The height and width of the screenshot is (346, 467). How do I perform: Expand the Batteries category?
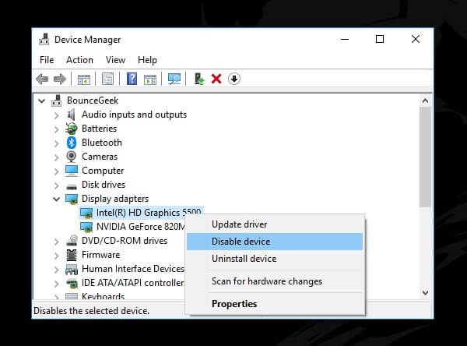[57, 129]
